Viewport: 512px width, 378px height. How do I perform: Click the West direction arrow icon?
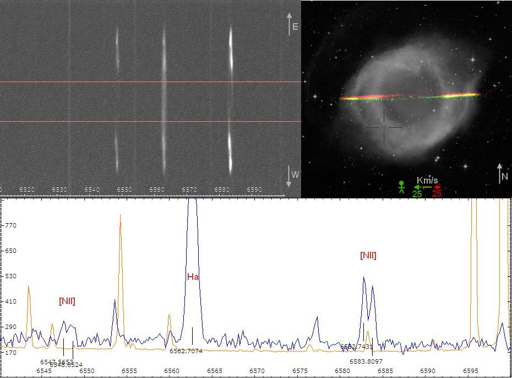(x=290, y=176)
